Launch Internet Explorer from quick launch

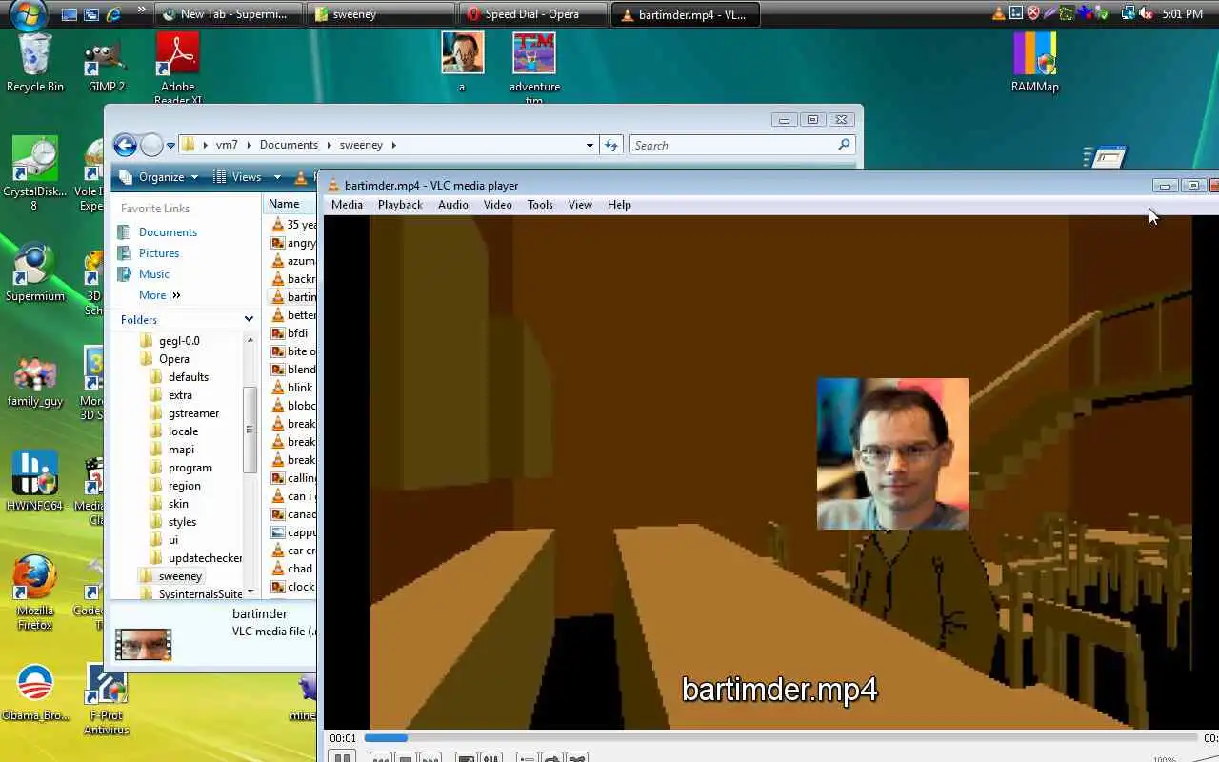(x=114, y=14)
